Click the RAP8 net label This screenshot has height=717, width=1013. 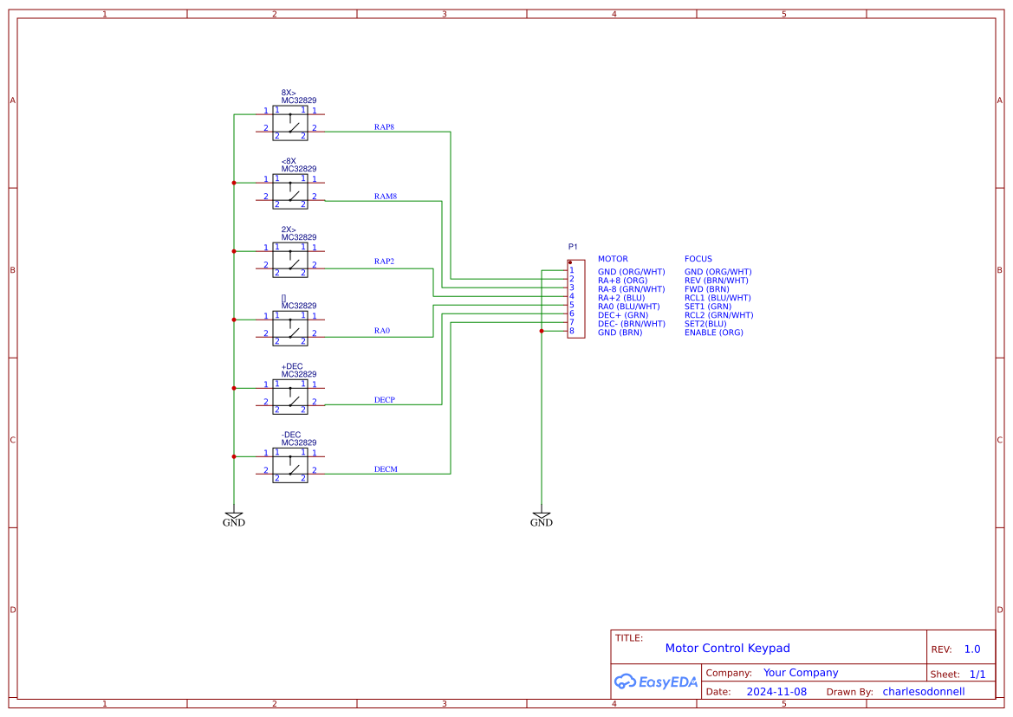(385, 126)
